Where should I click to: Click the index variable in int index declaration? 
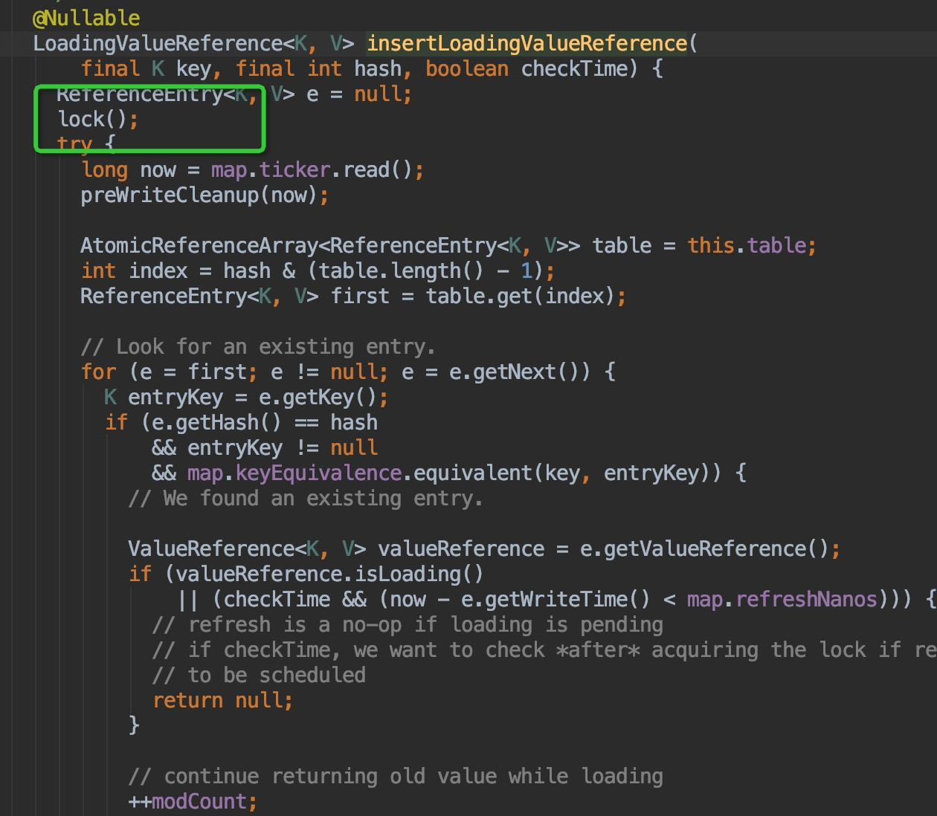[x=158, y=271]
